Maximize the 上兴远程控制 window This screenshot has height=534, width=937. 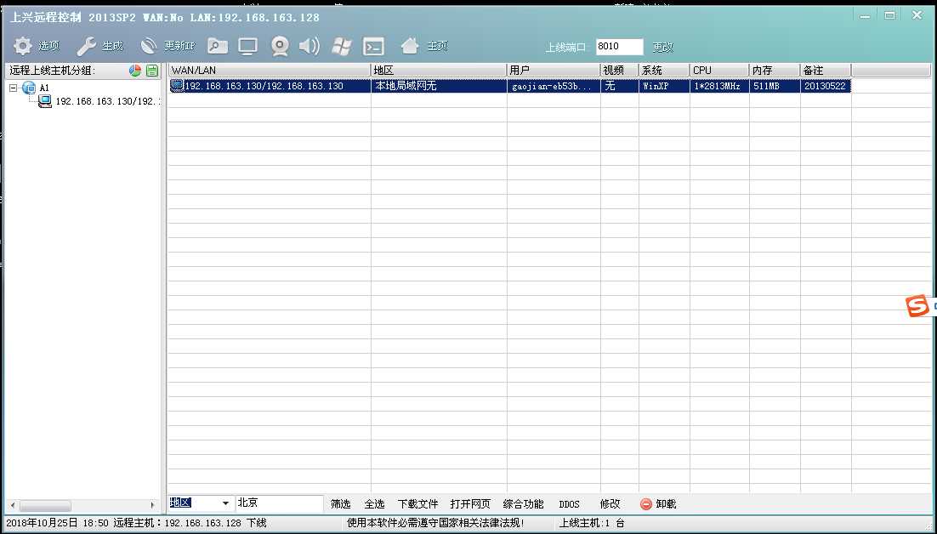[889, 15]
